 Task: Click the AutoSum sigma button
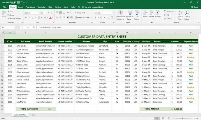coord(168,11)
